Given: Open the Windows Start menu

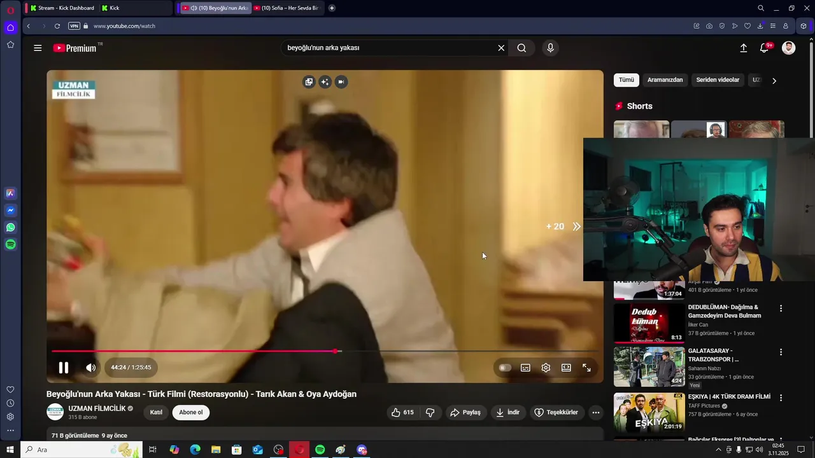Looking at the screenshot, I should (x=10, y=450).
